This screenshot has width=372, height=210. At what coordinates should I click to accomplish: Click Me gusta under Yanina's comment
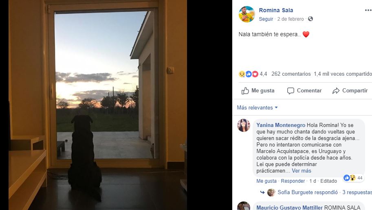(266, 181)
